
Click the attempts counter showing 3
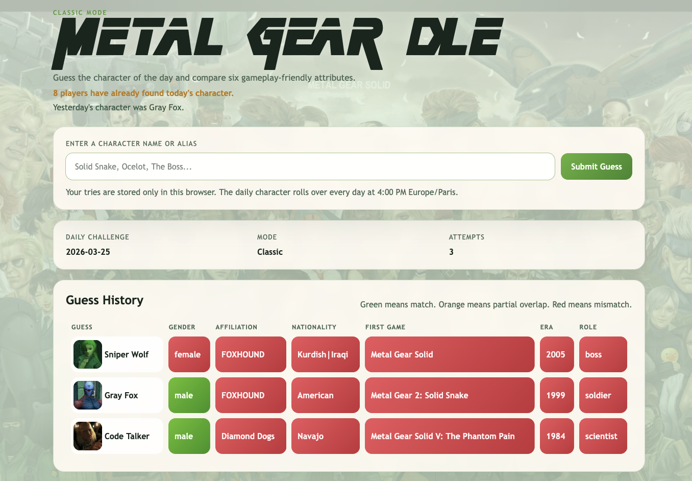451,251
